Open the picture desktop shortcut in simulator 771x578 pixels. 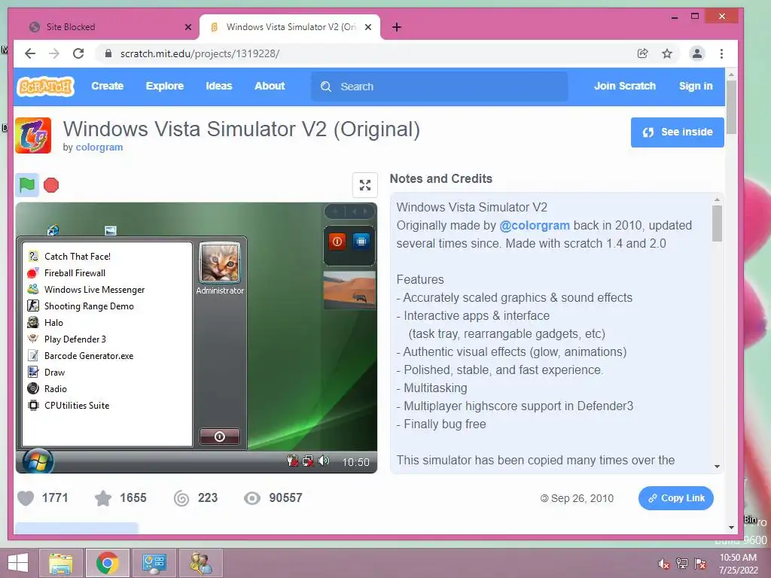coord(111,230)
